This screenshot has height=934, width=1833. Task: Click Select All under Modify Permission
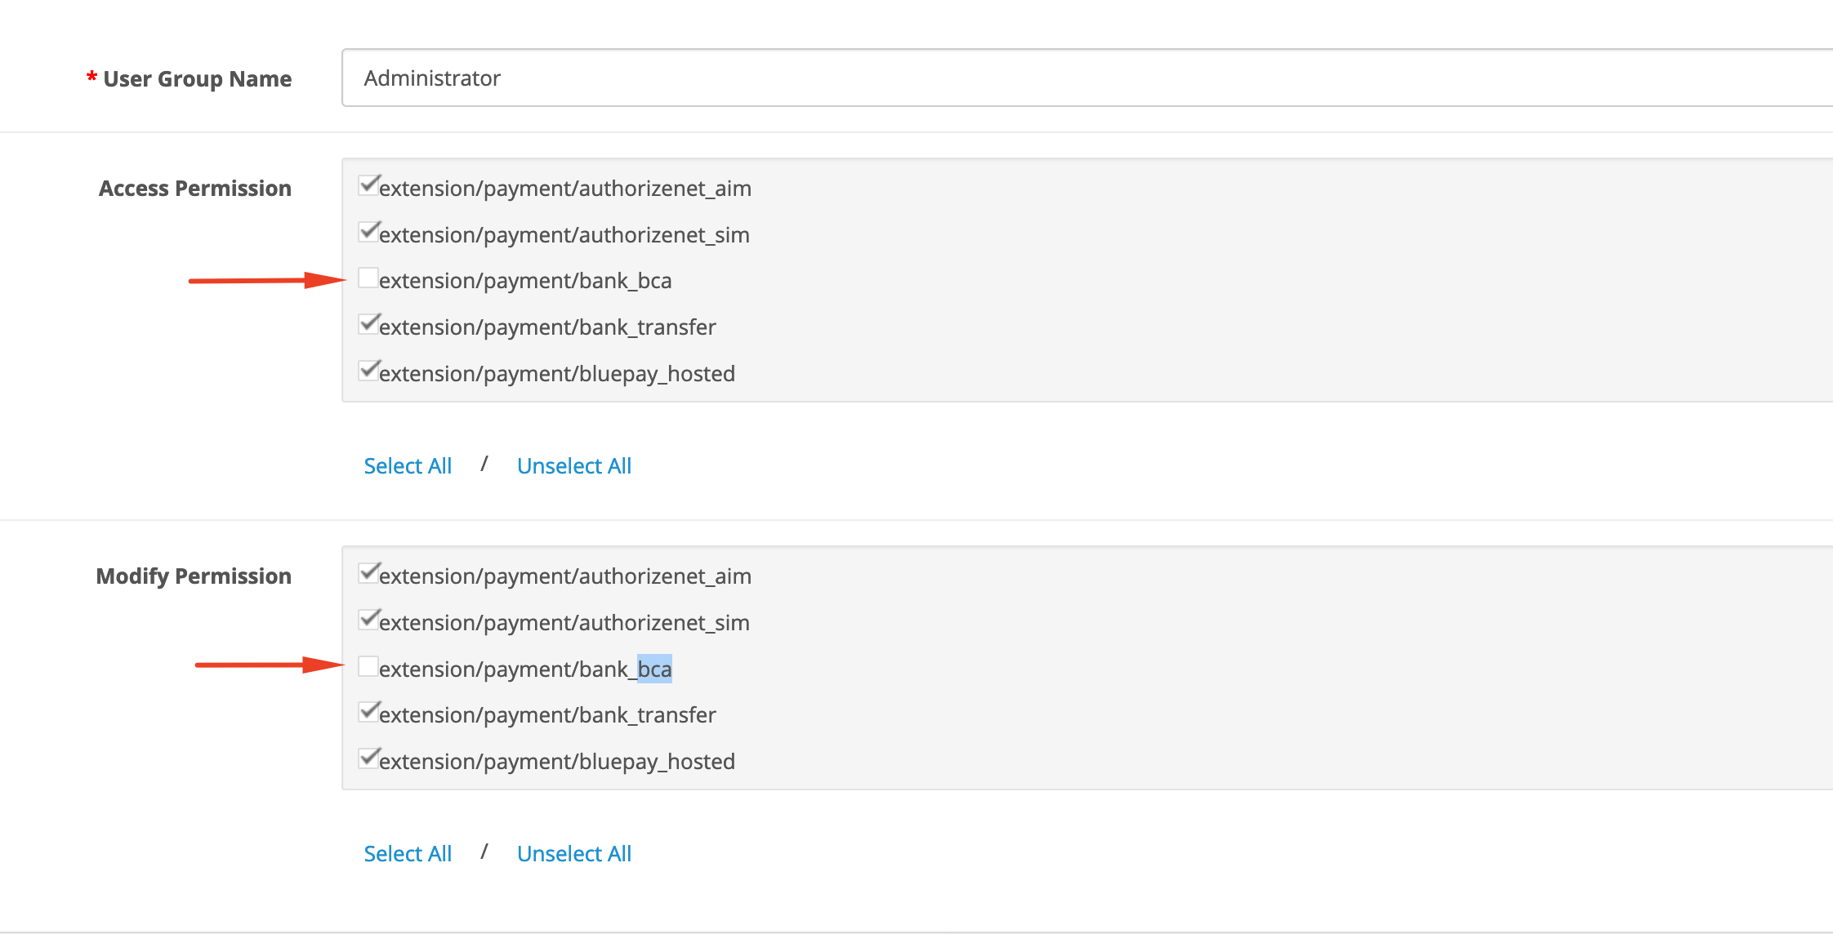point(408,853)
